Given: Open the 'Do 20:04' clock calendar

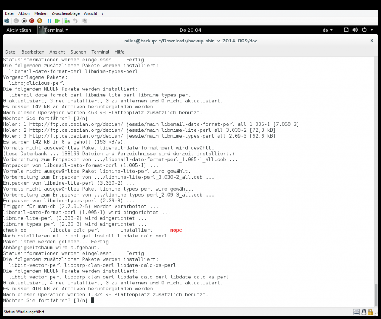Looking at the screenshot, I should click(x=190, y=30).
